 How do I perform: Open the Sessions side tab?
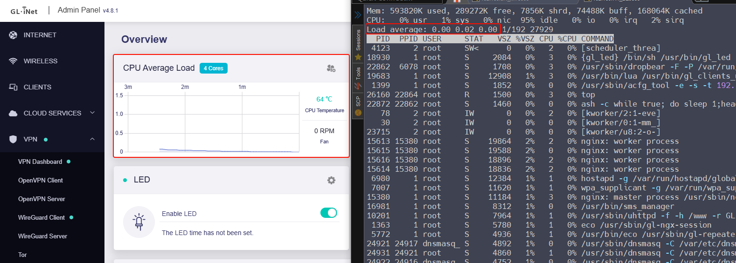pyautogui.click(x=358, y=40)
